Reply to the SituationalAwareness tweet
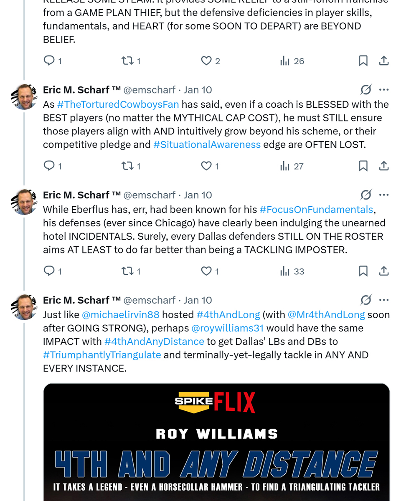The image size is (401, 501). (50, 166)
